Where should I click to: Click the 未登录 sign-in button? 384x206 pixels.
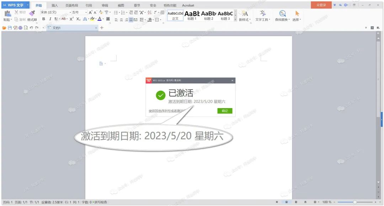click(321, 5)
